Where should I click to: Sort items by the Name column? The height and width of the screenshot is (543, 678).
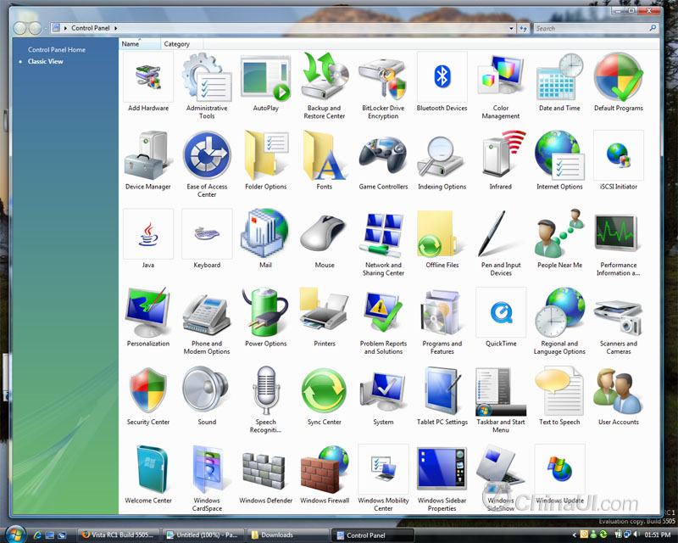[139, 44]
